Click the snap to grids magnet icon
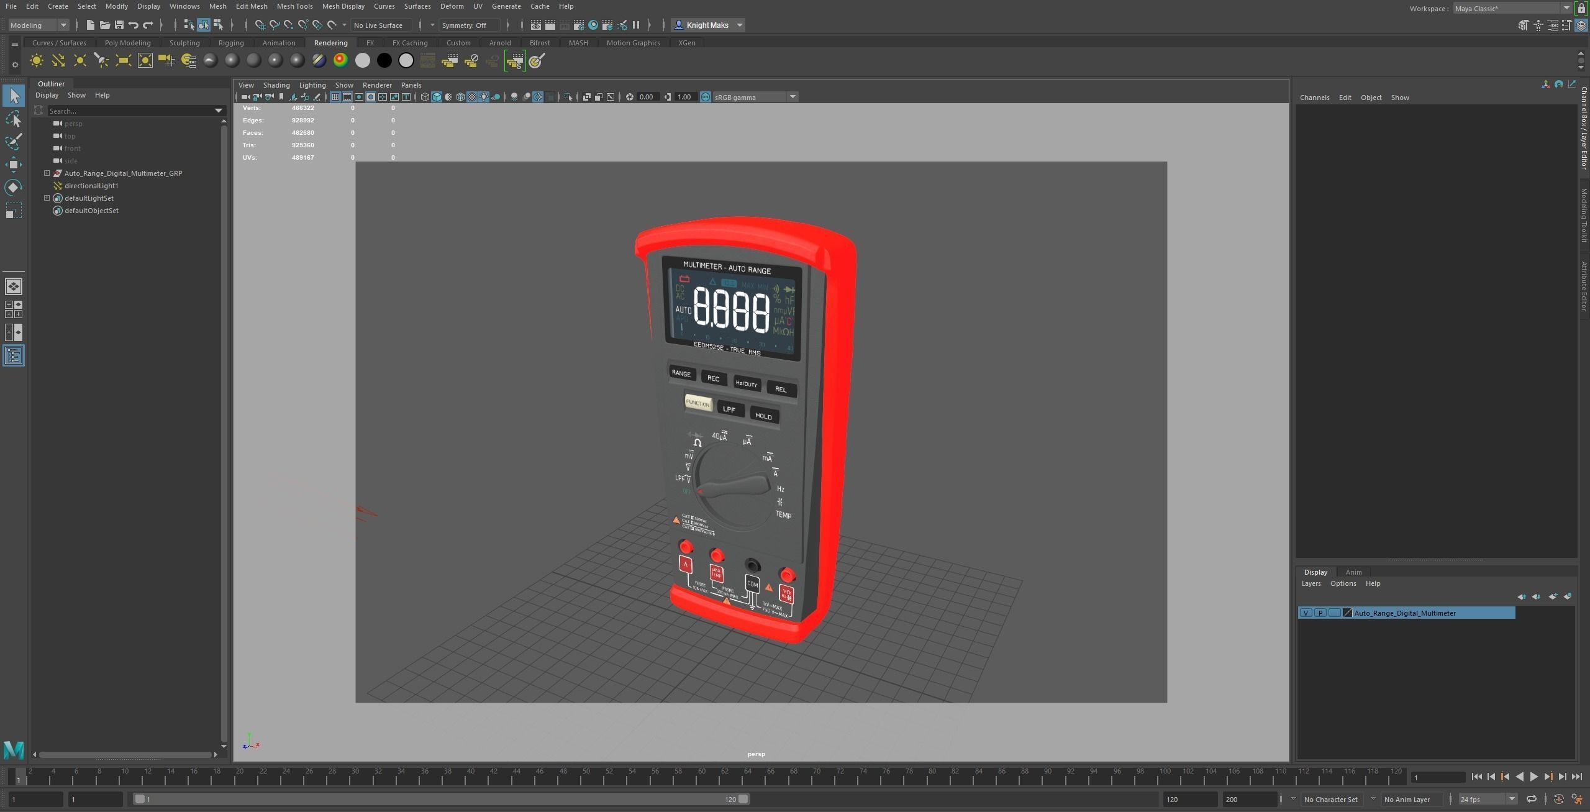 pyautogui.click(x=260, y=25)
